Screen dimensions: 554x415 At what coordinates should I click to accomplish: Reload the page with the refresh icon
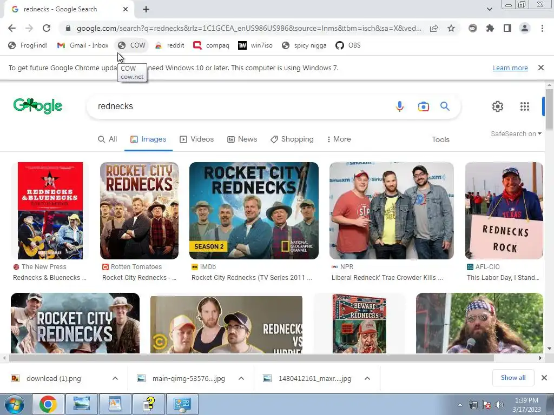click(47, 28)
